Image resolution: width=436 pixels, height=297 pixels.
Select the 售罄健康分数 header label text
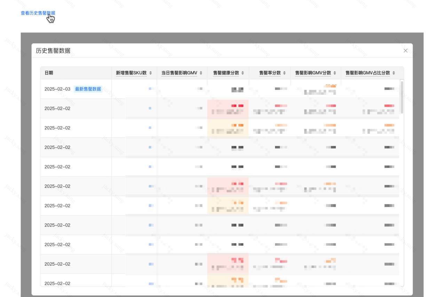[226, 73]
